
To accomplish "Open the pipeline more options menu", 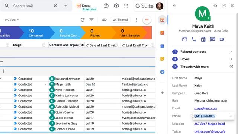I will click(136, 20).
